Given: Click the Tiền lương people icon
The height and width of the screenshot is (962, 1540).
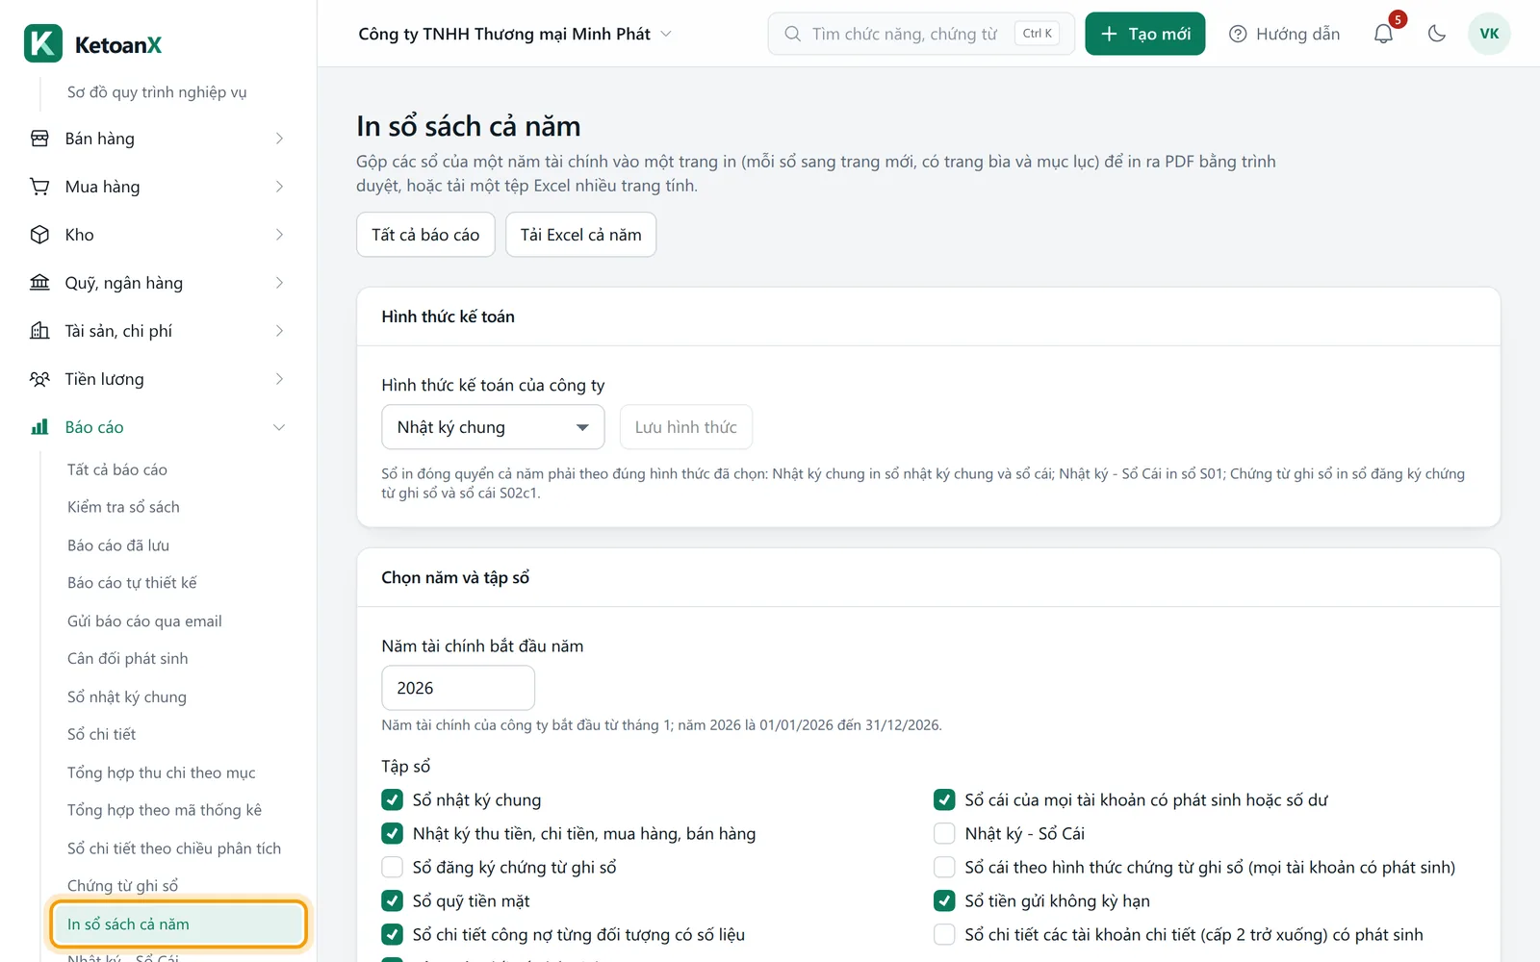Looking at the screenshot, I should (39, 379).
